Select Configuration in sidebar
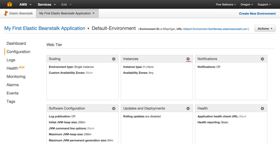The image size is (280, 144). click(18, 52)
